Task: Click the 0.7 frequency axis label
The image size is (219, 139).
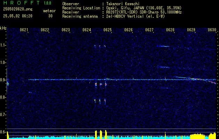Action: point(3,115)
